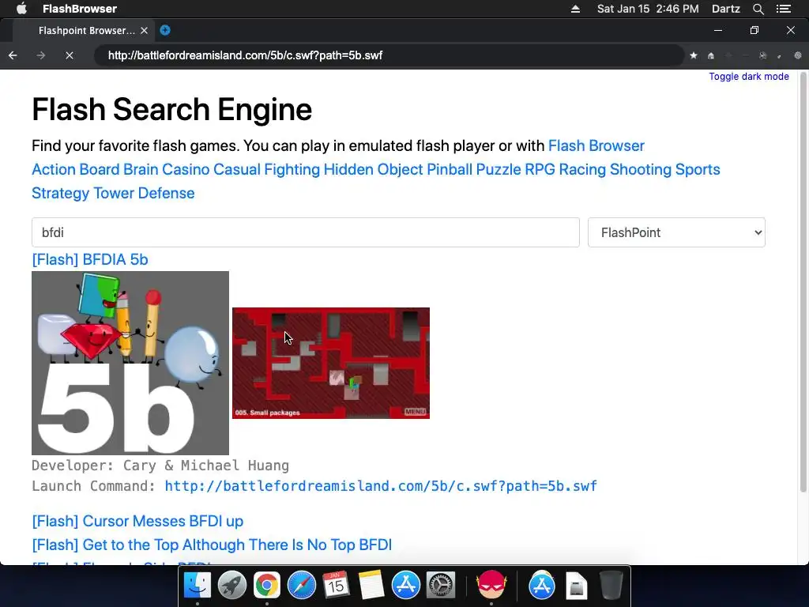
Task: Select the Brain category link
Action: 141,169
